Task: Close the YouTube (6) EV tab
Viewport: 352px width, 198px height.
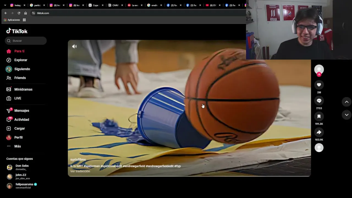Action: pos(220,5)
